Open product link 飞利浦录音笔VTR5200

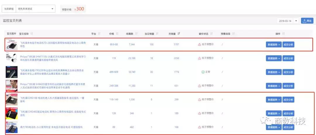(52, 72)
